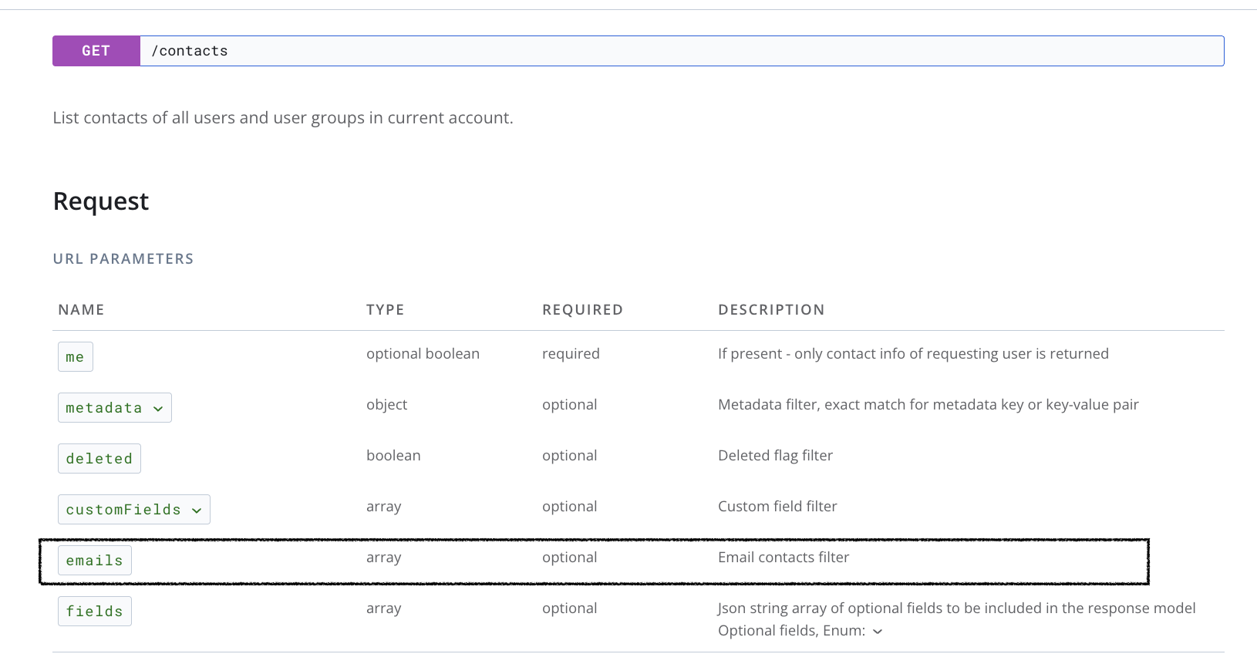Expand the customFields parameter chevron
The image size is (1257, 654).
click(197, 511)
